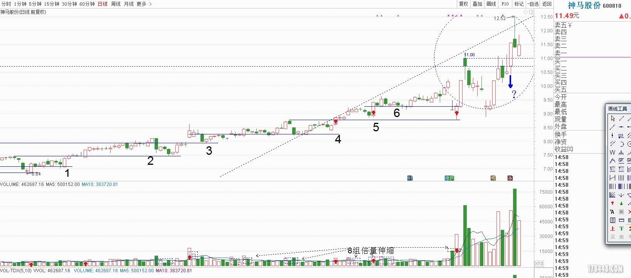This screenshot has height=278, width=631.
Task: Toggle the 画线 drawing tools button
Action: click(491, 4)
